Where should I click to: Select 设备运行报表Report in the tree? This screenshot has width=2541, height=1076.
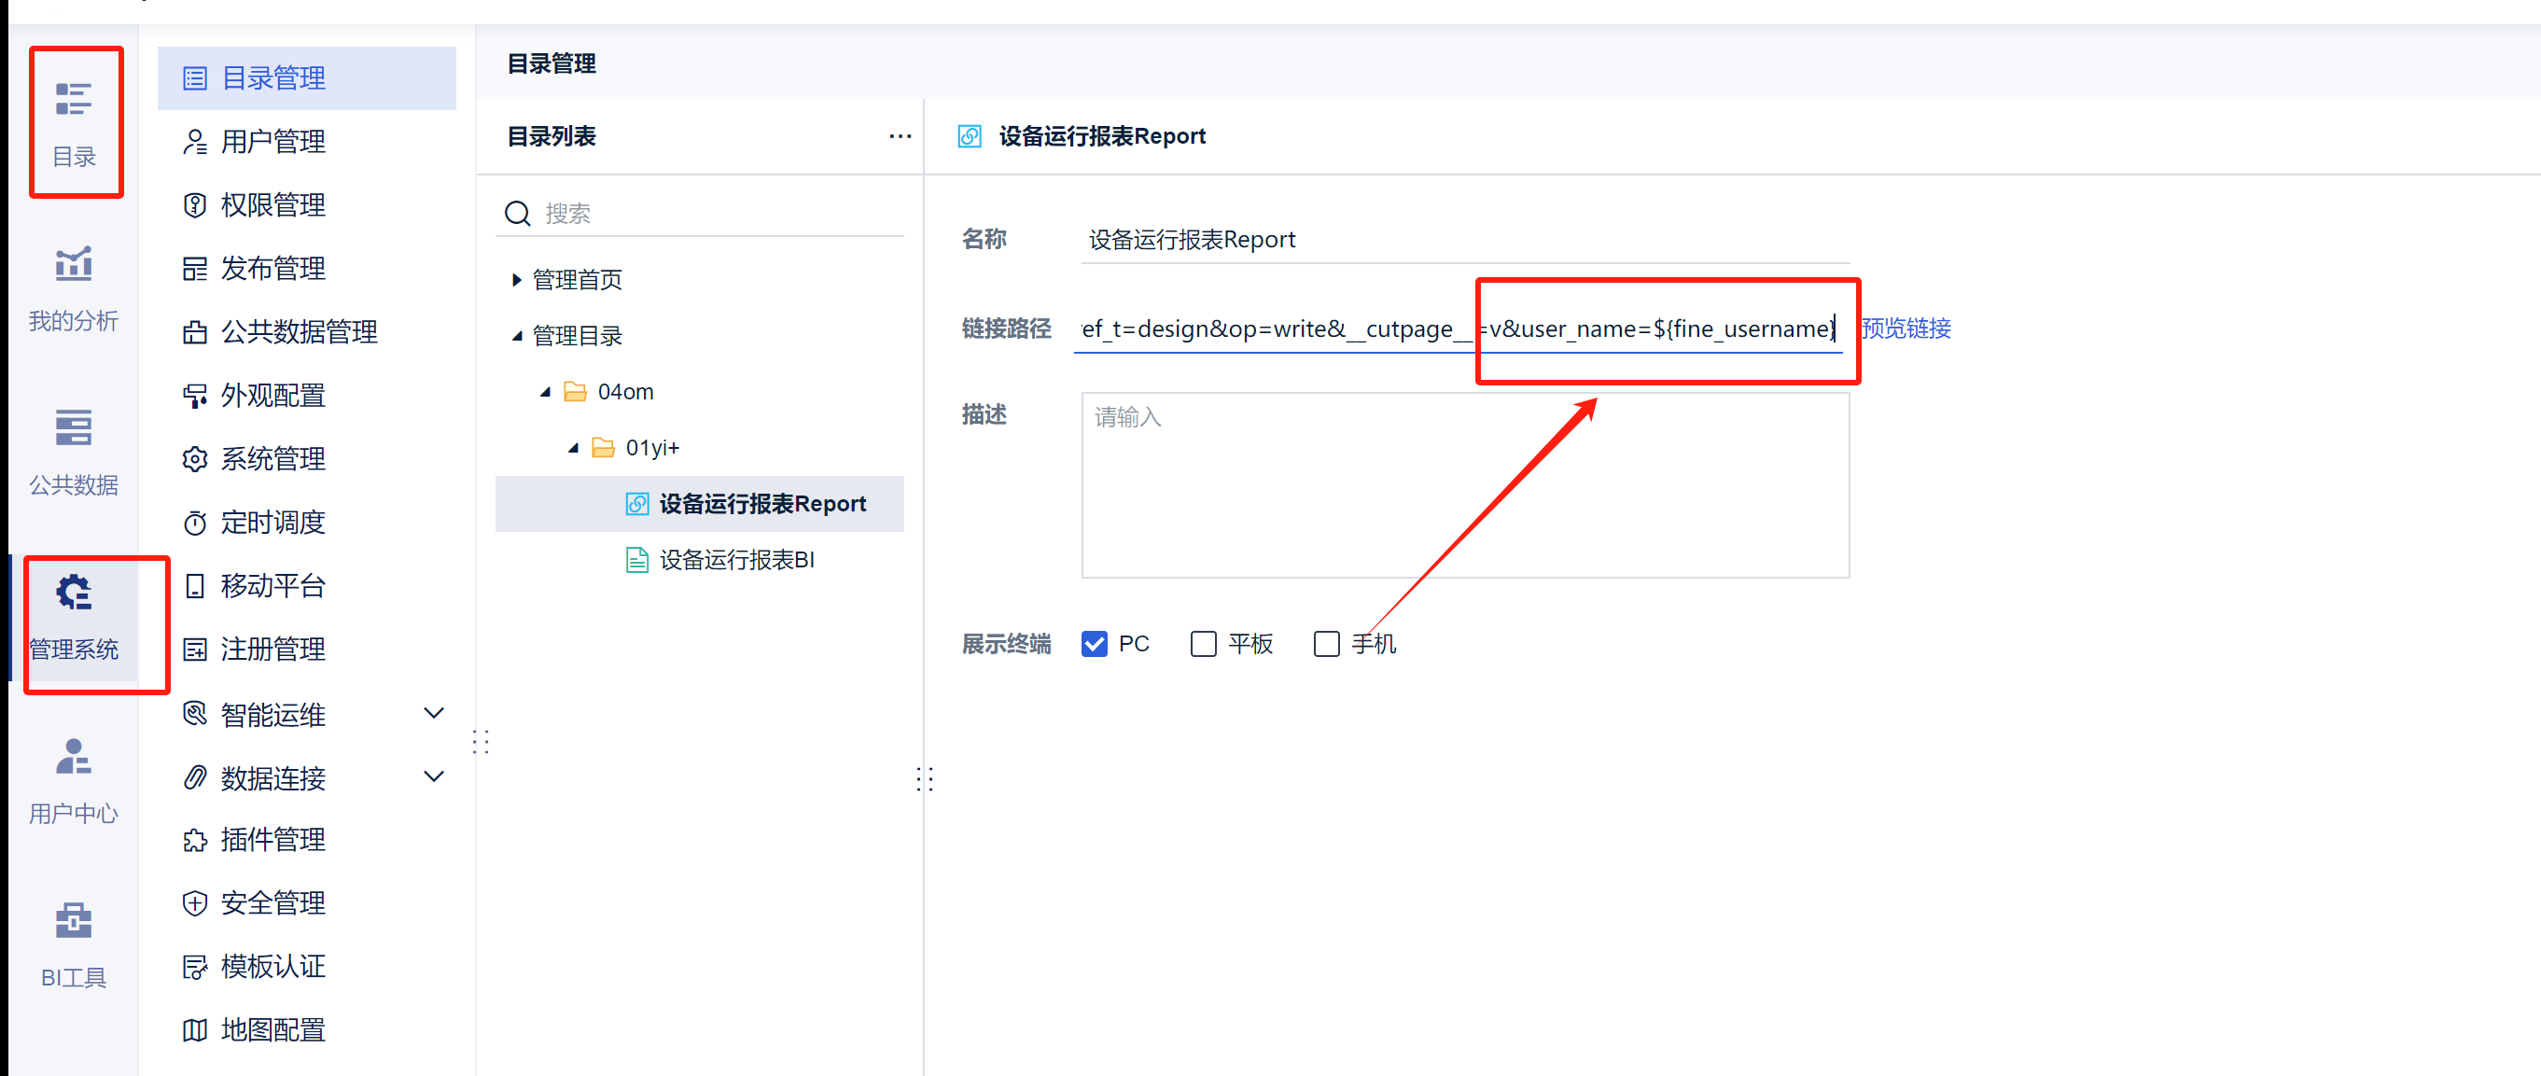coord(699,504)
